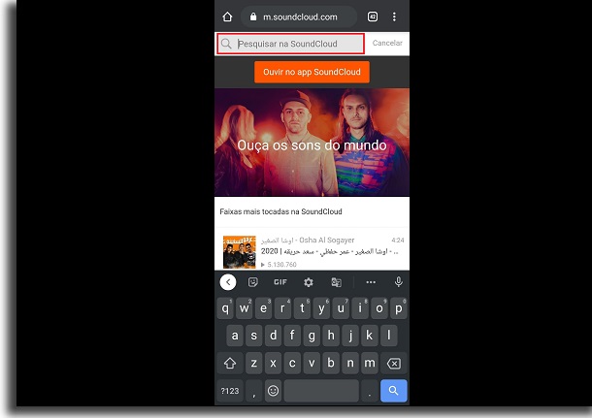
Task: Tap the h key
Action: [x=331, y=336]
